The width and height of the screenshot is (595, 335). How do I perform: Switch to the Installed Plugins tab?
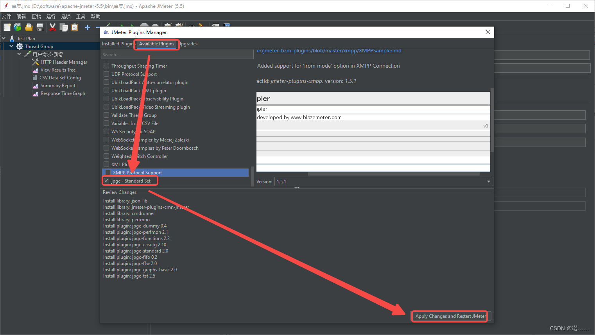pos(118,44)
